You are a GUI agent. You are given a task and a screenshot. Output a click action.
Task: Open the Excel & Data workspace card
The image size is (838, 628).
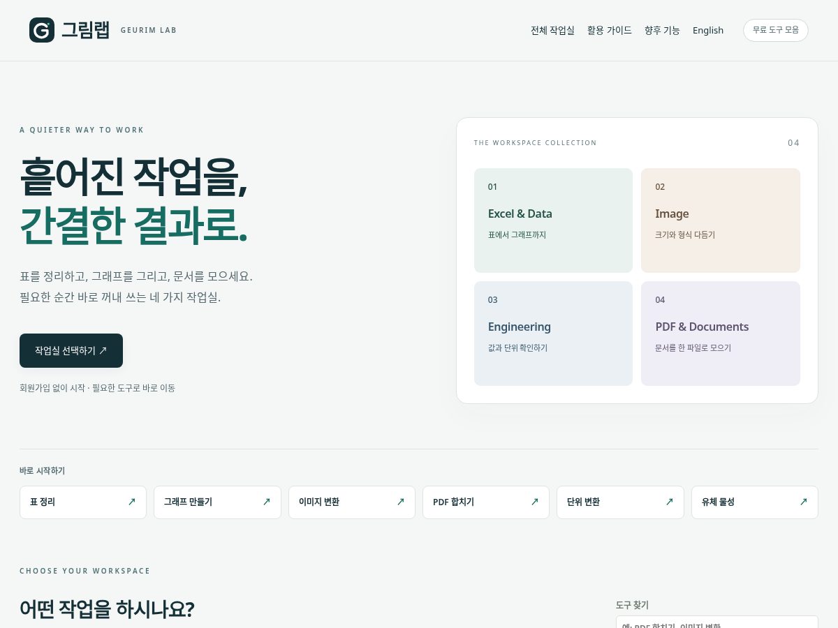[553, 220]
